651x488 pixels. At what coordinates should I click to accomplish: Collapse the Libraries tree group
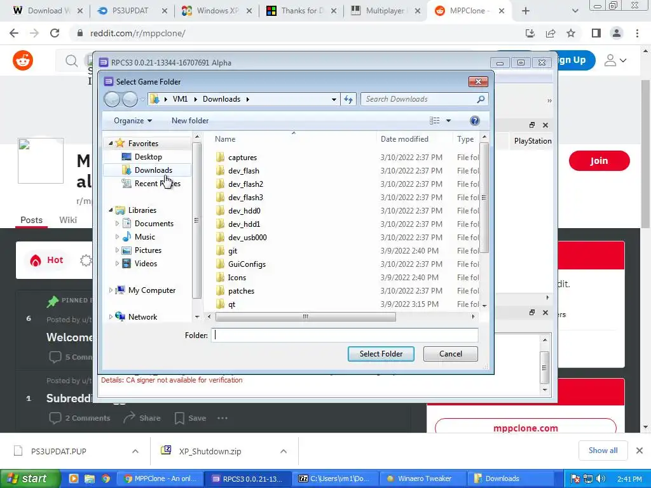coord(111,210)
